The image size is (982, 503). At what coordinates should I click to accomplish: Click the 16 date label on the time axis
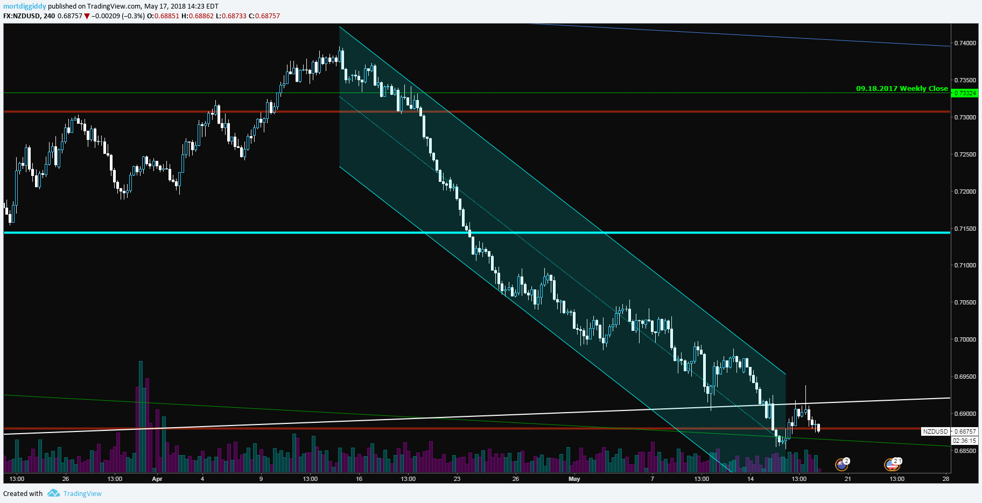click(359, 479)
